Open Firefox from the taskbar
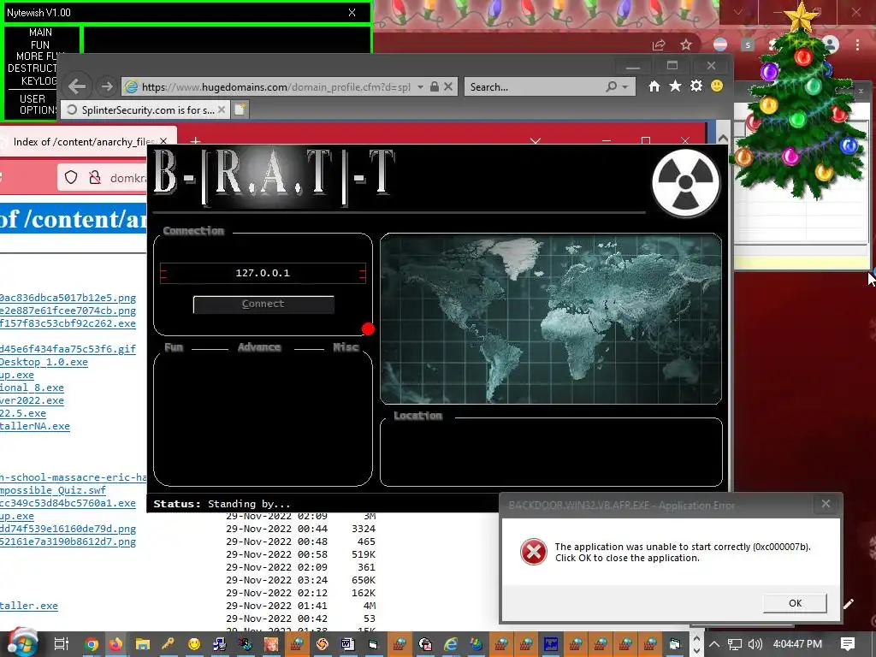The height and width of the screenshot is (657, 876). click(x=115, y=644)
